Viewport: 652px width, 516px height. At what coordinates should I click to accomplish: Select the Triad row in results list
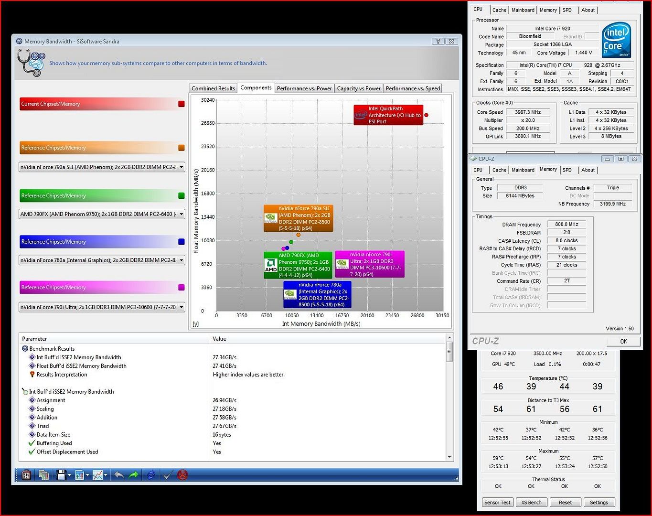tap(233, 426)
